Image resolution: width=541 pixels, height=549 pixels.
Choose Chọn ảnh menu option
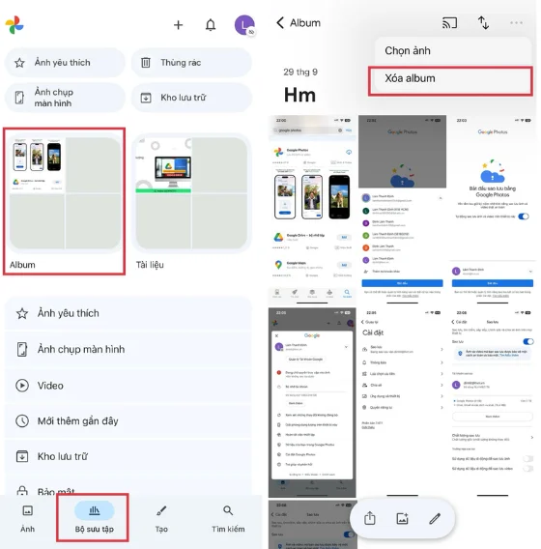pos(453,51)
